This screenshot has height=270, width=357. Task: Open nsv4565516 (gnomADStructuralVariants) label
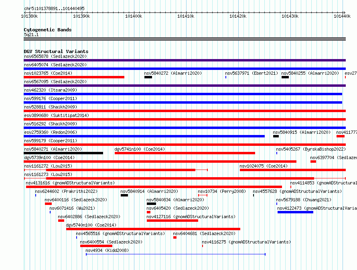click(120, 233)
